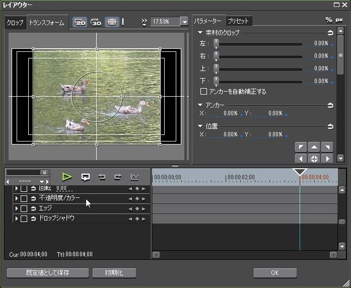The width and height of the screenshot is (351, 288).
Task: Expand the エッジ row
Action: [16, 208]
